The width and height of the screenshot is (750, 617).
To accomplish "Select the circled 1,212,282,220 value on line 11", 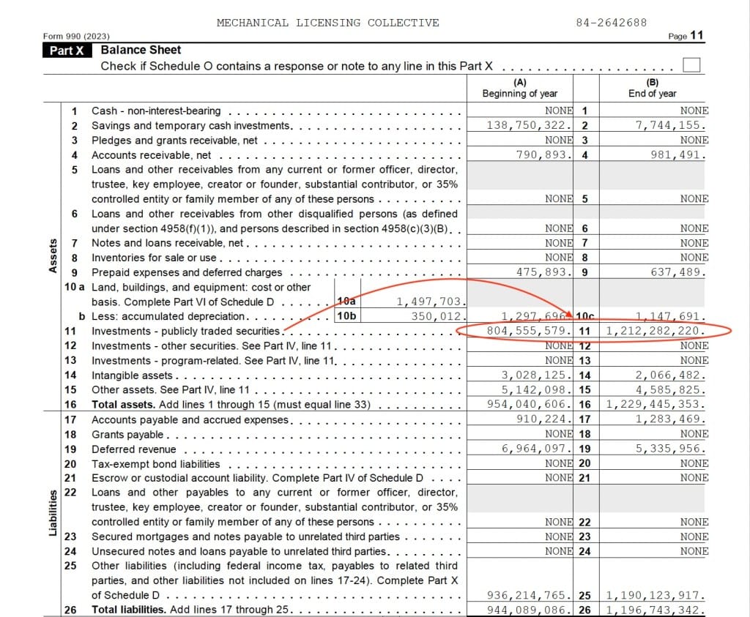I will click(653, 331).
